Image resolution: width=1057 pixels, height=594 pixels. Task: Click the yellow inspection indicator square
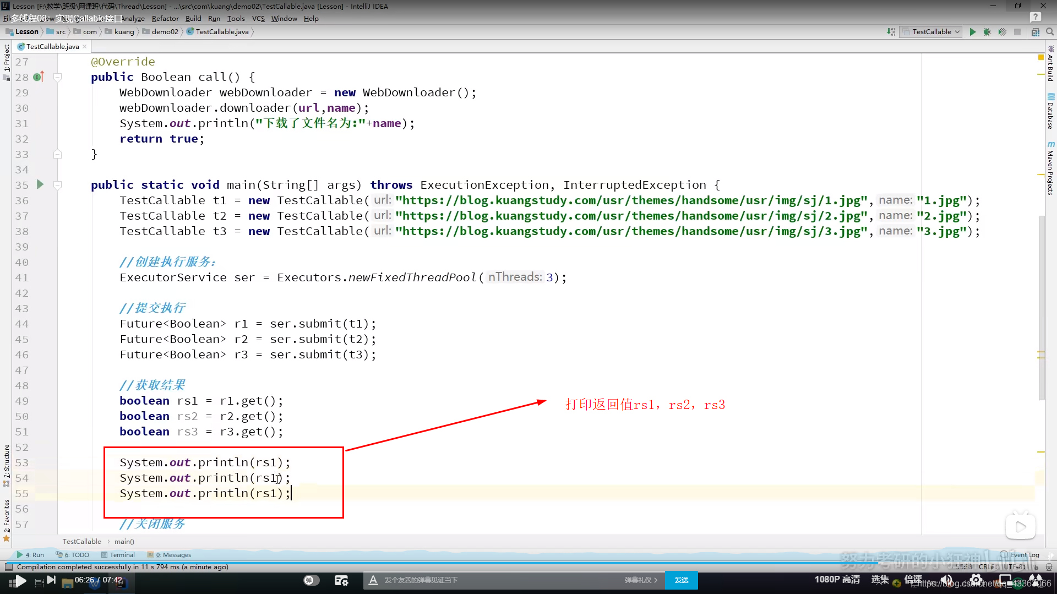click(1040, 57)
